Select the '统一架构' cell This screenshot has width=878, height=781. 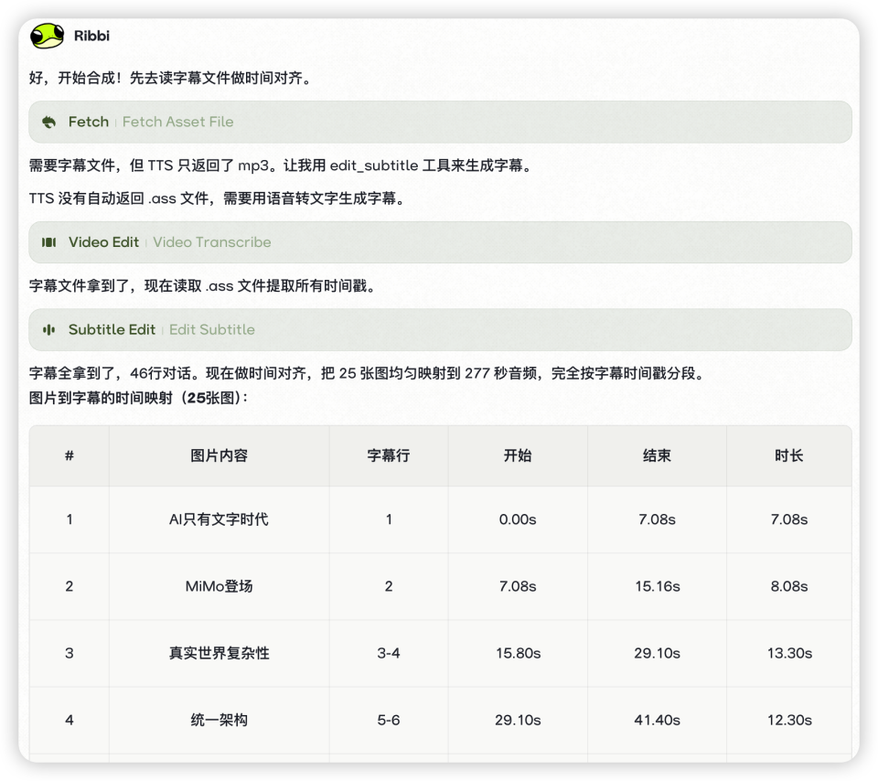pyautogui.click(x=219, y=720)
